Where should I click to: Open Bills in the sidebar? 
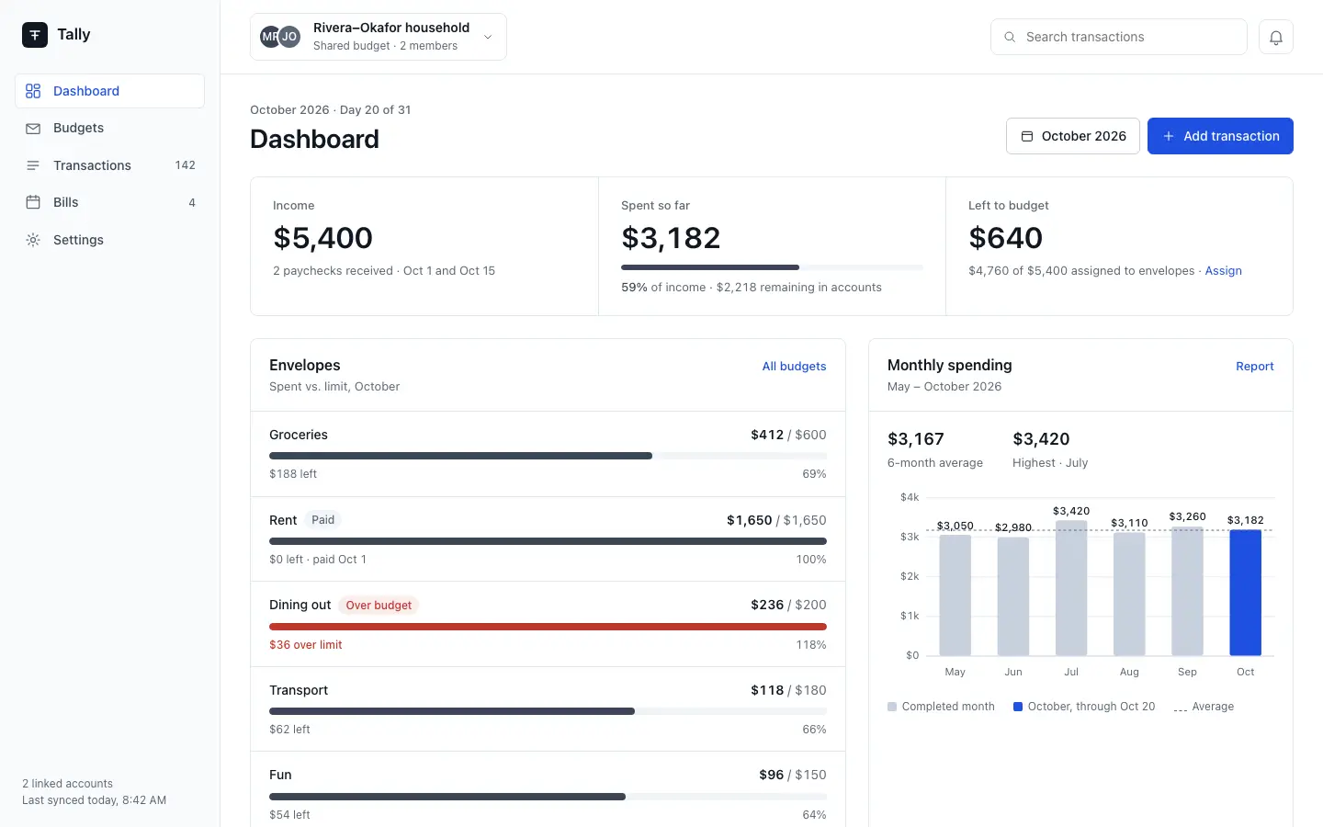[x=109, y=202]
